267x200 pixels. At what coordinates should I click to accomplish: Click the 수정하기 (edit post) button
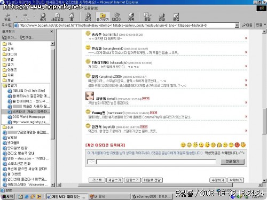coord(218,180)
